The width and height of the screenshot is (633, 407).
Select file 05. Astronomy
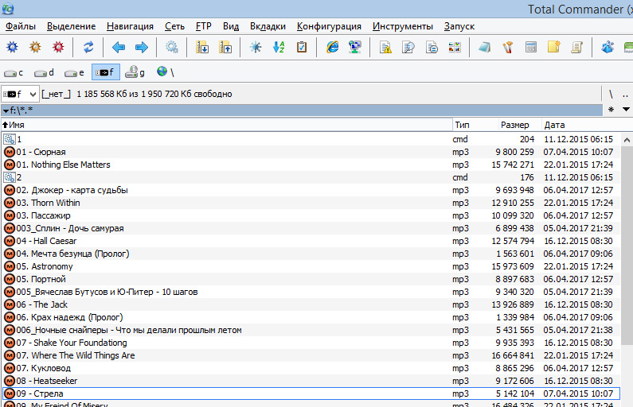click(x=311, y=266)
